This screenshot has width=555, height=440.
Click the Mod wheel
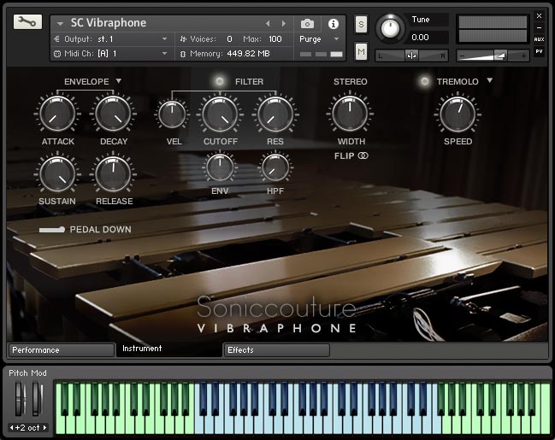click(37, 399)
